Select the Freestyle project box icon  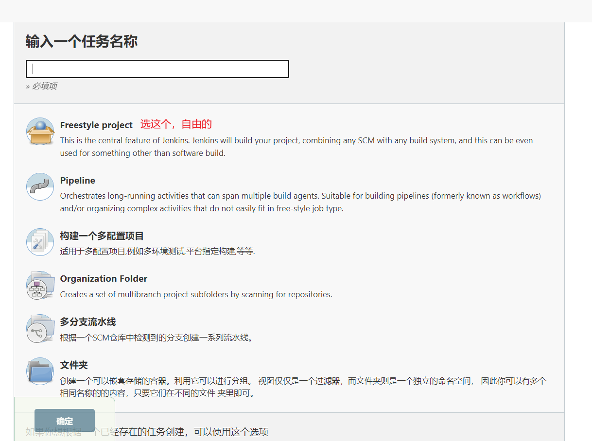(40, 131)
